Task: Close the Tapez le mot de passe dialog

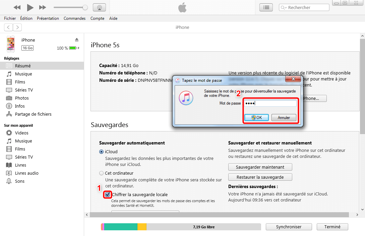Action: pos(293,79)
